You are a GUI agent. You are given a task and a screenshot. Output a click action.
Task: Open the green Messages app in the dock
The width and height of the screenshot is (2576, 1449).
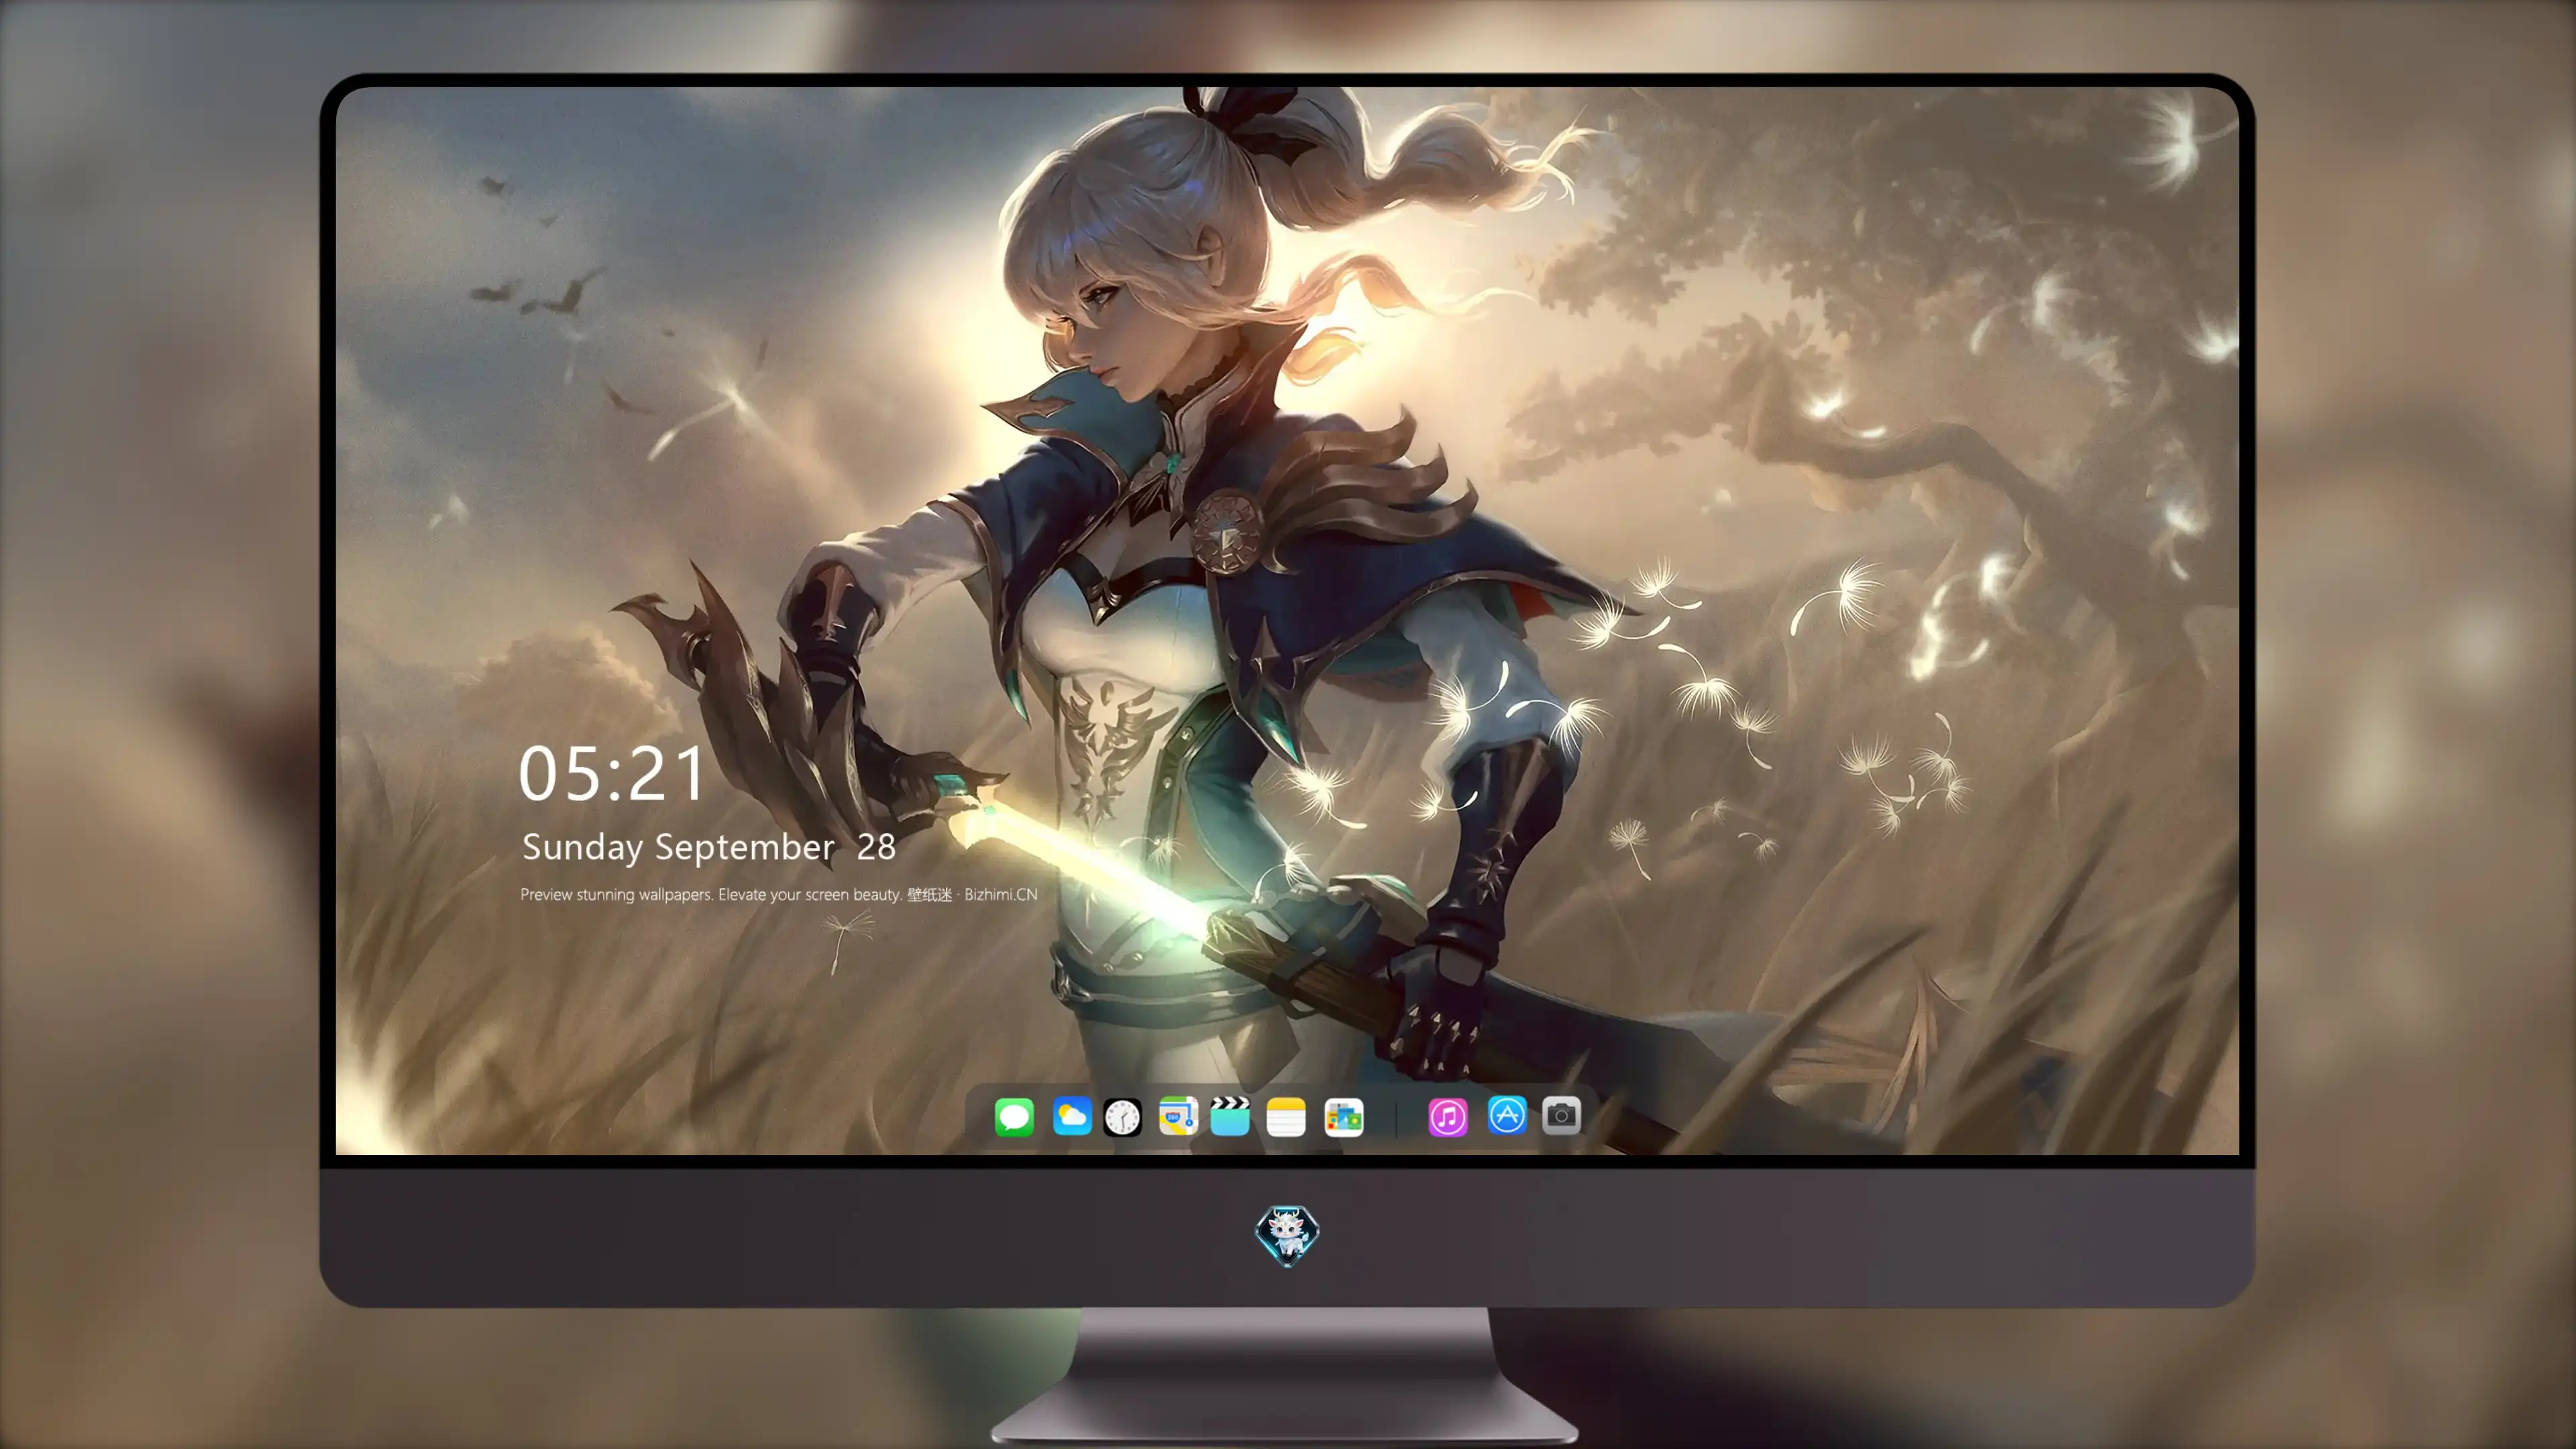click(1014, 1116)
